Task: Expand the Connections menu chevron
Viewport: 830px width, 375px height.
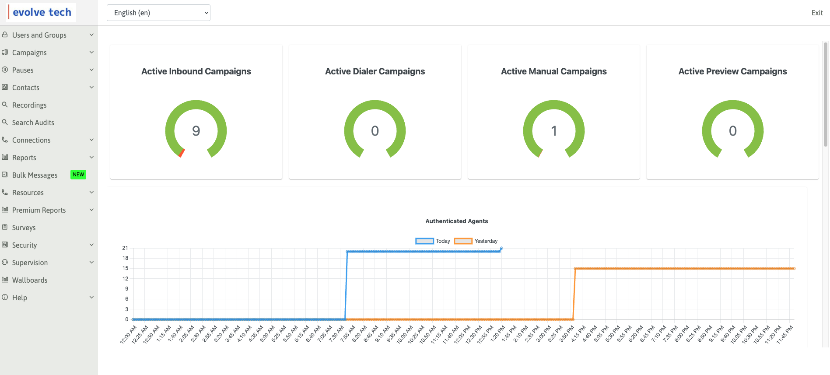Action: pyautogui.click(x=91, y=140)
